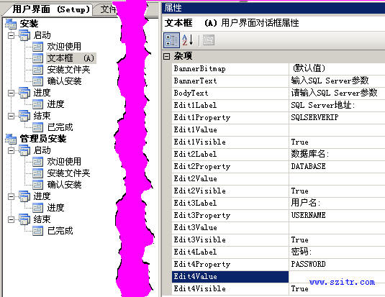385x297 pixels.
Task: Click the 输入SQL Server参数 BannerText value
Action: pyautogui.click(x=330, y=81)
